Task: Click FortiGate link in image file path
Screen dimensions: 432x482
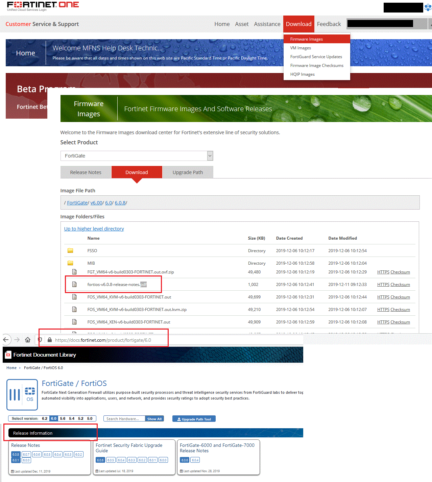Action: coord(77,203)
